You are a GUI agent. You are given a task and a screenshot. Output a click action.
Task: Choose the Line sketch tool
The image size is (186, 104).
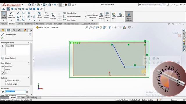(x=18, y=13)
